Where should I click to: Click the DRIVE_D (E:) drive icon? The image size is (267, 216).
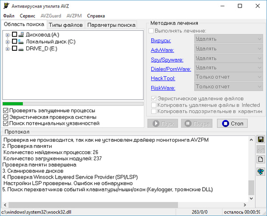click(21, 48)
